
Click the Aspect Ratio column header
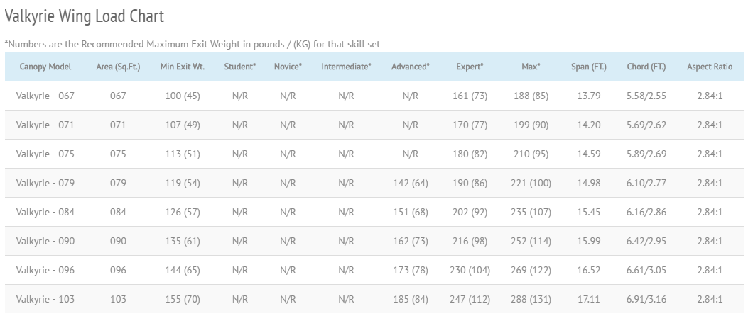pyautogui.click(x=710, y=67)
